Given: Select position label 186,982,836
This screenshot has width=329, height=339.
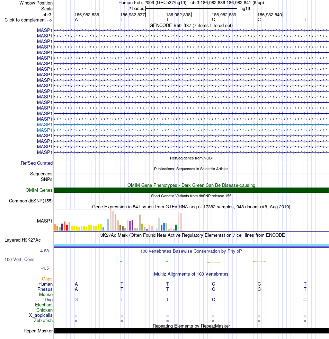Looking at the screenshot, I should click(87, 15).
